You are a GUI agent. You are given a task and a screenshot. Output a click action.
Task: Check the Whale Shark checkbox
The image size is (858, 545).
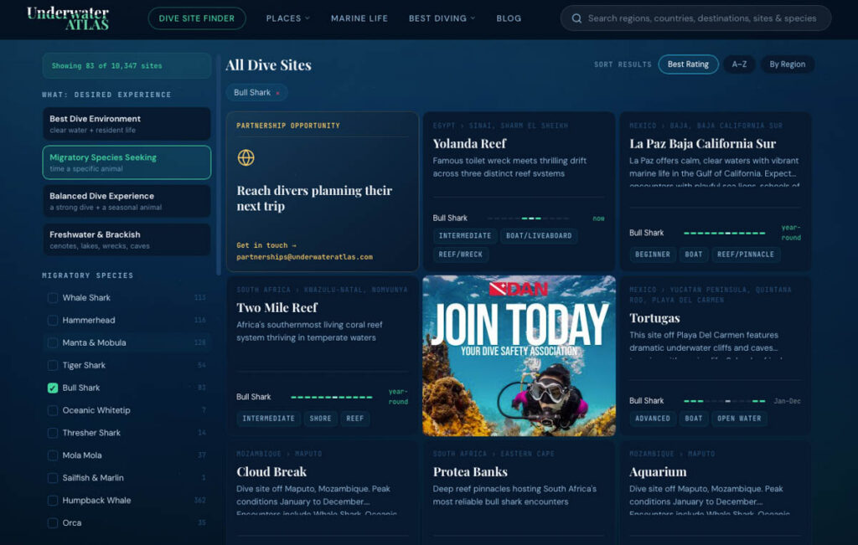coord(53,298)
